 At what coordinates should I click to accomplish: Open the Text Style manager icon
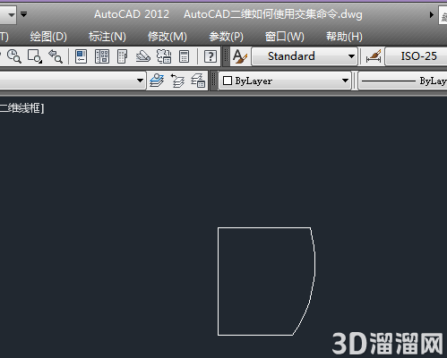pos(240,56)
